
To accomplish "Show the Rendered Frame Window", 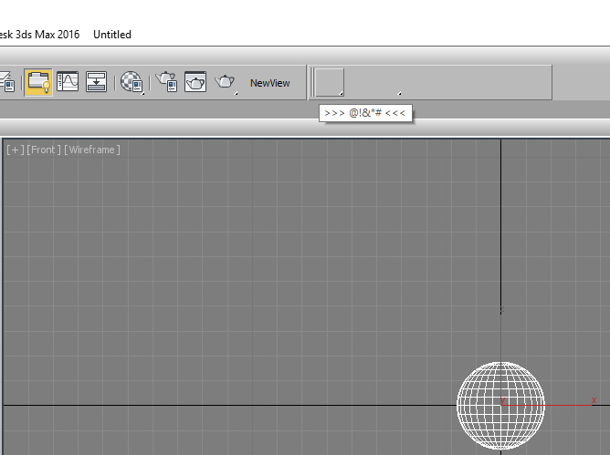I will pyautogui.click(x=195, y=82).
